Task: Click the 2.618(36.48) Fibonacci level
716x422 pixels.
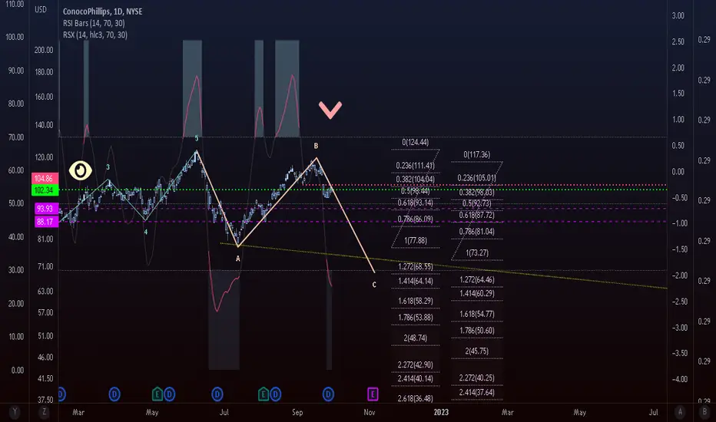Action: point(415,398)
